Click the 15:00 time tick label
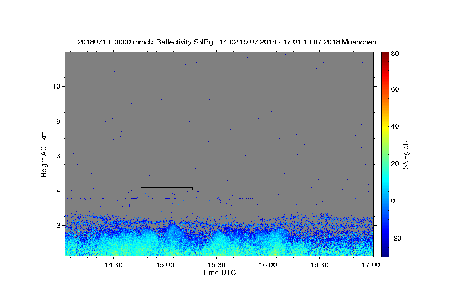 [166, 265]
